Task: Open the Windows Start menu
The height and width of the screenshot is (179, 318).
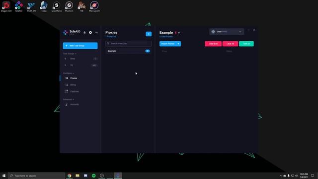Action: click(x=4, y=176)
